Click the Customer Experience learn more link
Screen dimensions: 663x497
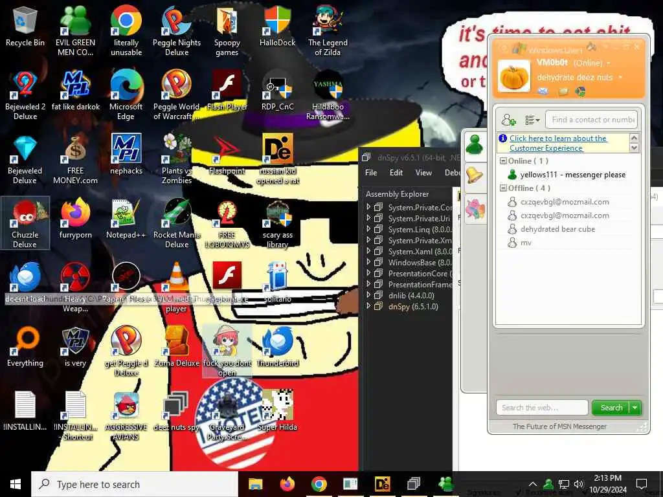pos(557,143)
